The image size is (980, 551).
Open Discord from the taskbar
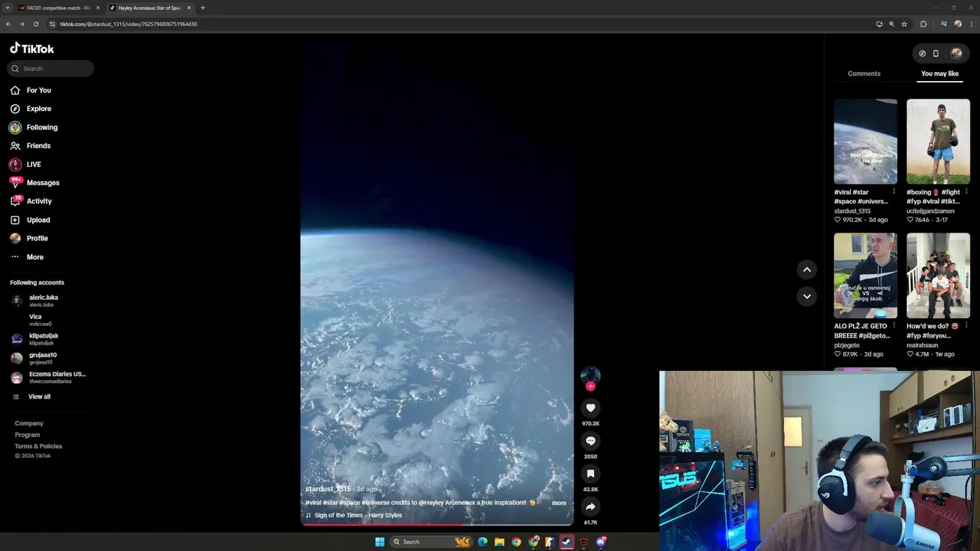tap(601, 542)
